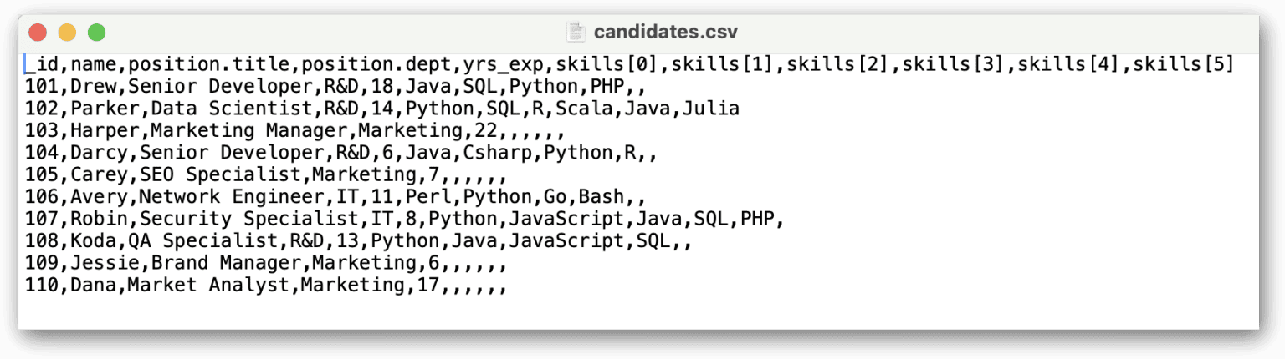Click the yellow minimize window button
Image resolution: width=1285 pixels, height=359 pixels.
point(67,33)
